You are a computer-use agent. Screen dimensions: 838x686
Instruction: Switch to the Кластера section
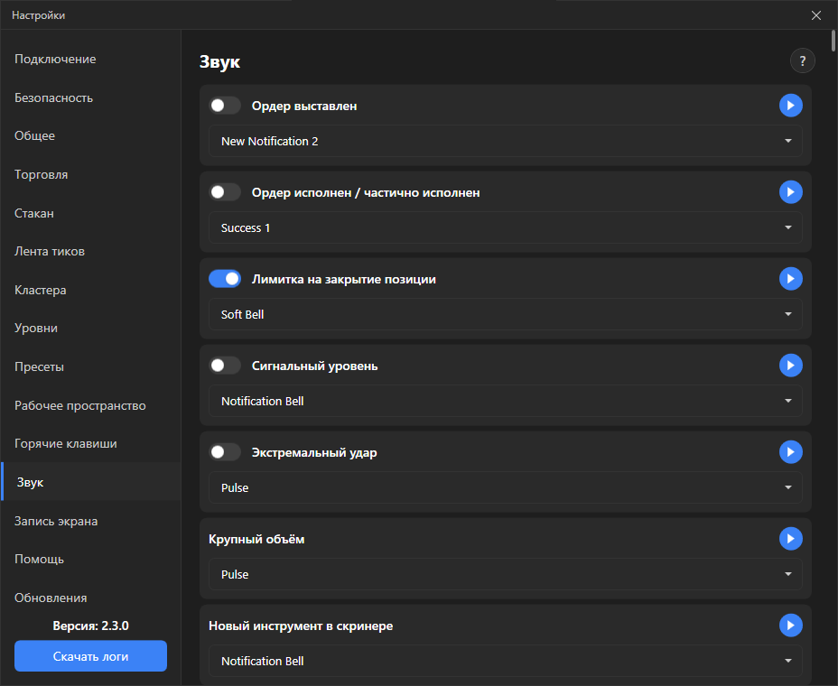91,290
